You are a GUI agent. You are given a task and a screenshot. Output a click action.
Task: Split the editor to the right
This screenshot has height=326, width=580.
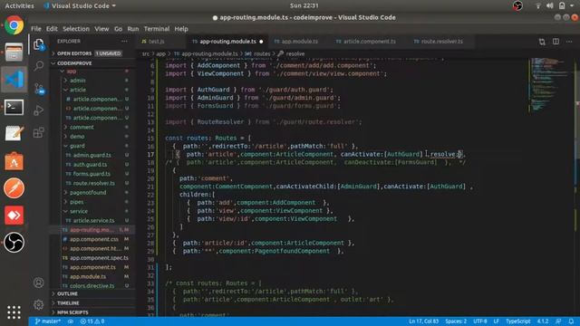(556, 42)
